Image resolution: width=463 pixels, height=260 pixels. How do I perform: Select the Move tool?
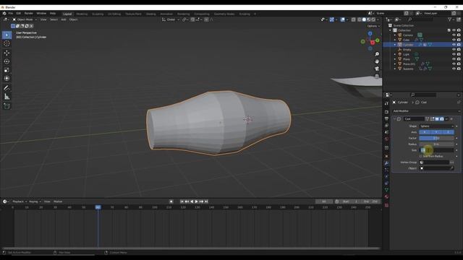(x=7, y=53)
